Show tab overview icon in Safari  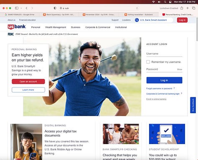[x=193, y=8]
